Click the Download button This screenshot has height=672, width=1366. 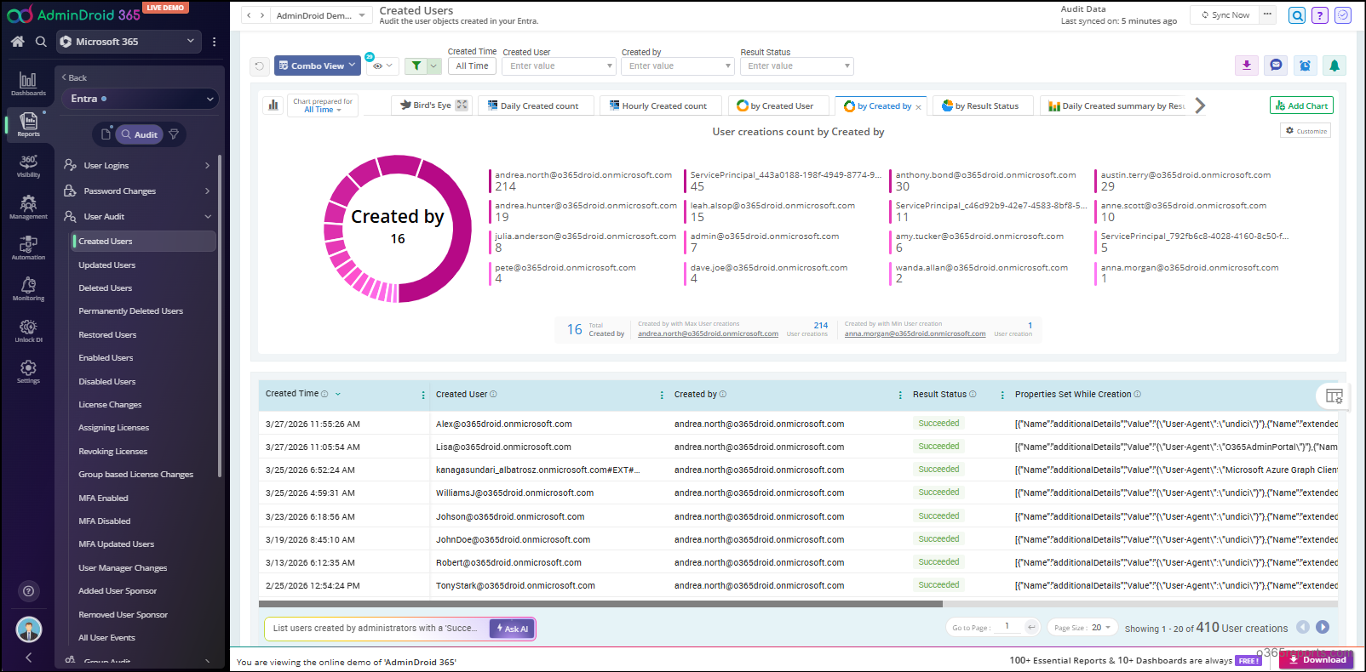[x=1317, y=659]
